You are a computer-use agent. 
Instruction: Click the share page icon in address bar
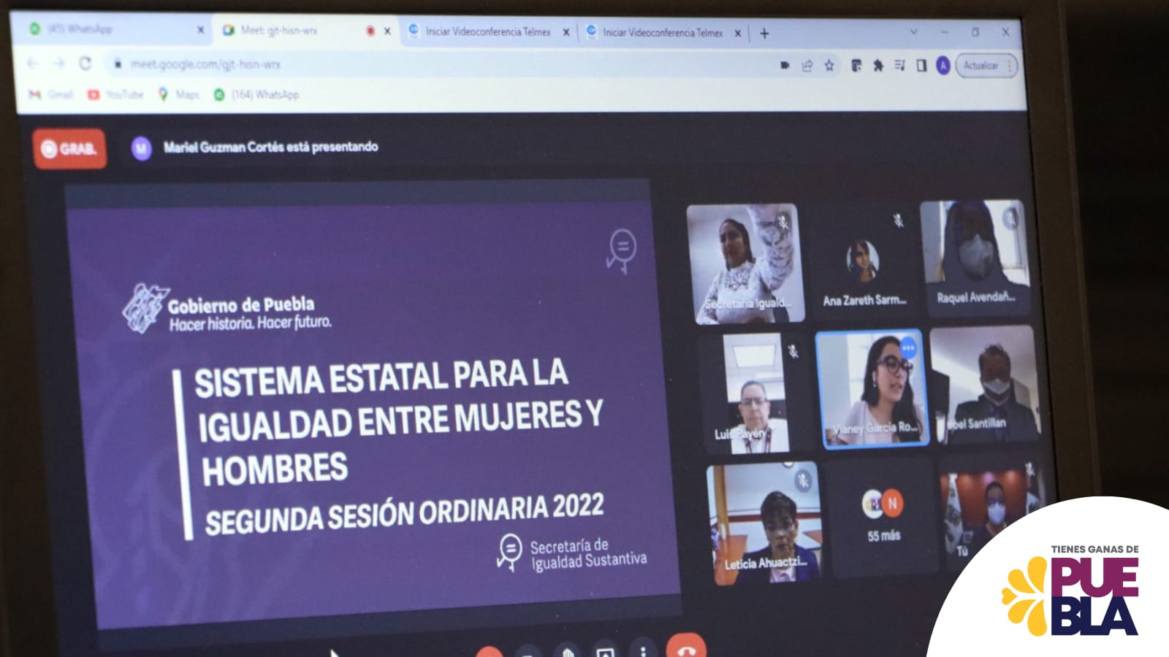[807, 66]
